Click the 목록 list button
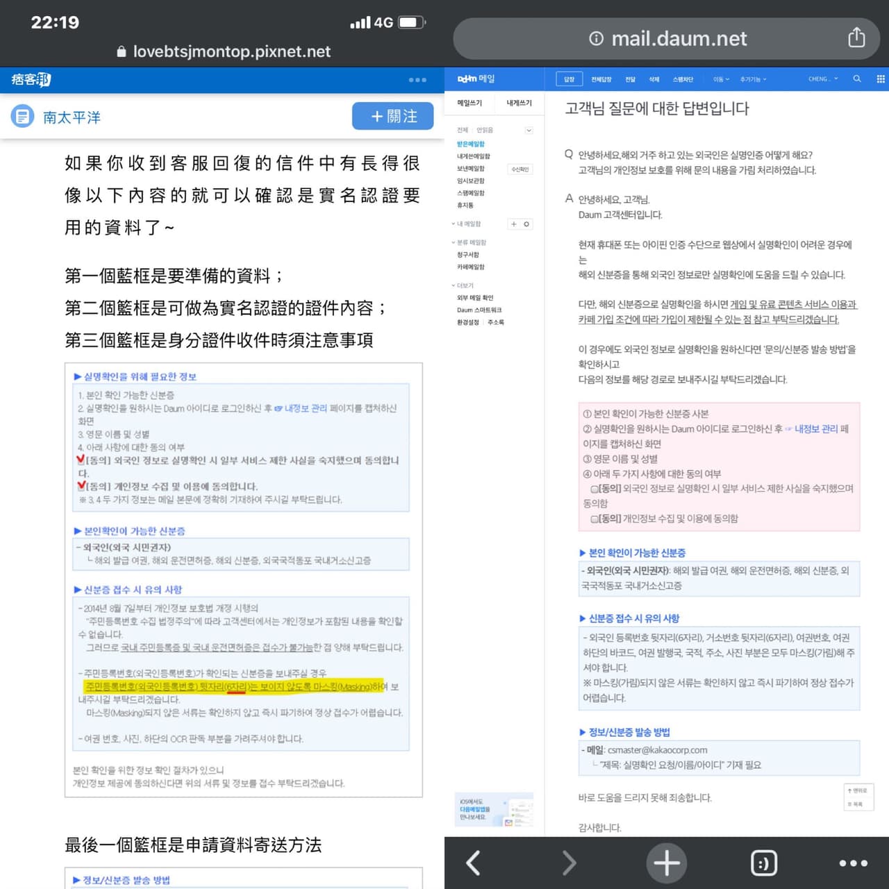Screen dimensions: 889x889 coord(857,804)
